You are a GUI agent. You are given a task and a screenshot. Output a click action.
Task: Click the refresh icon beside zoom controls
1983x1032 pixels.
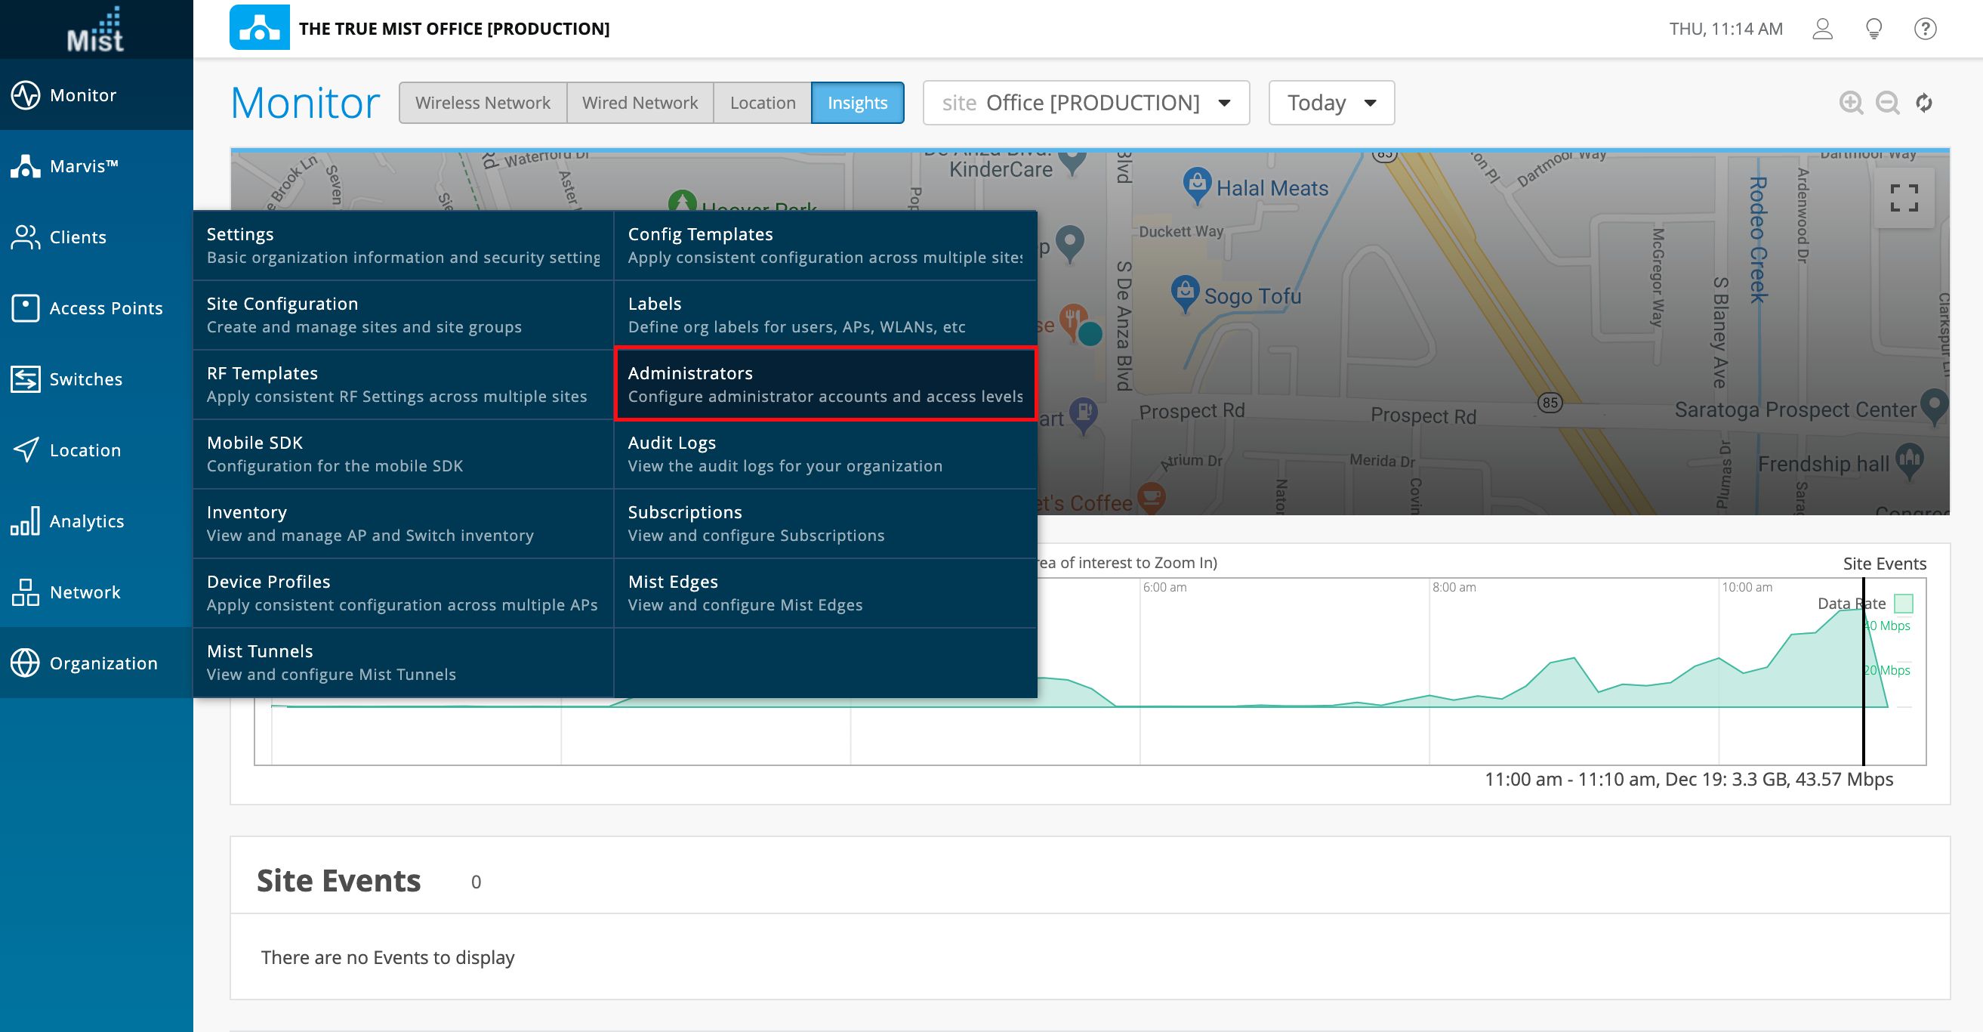[1924, 103]
